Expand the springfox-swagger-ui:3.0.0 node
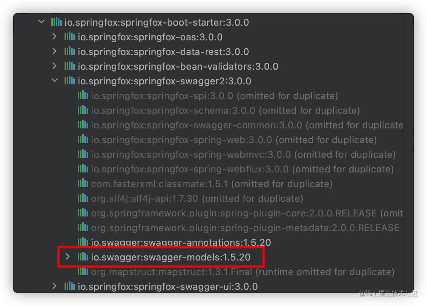Viewport: 427px width, 306px height. [x=54, y=286]
